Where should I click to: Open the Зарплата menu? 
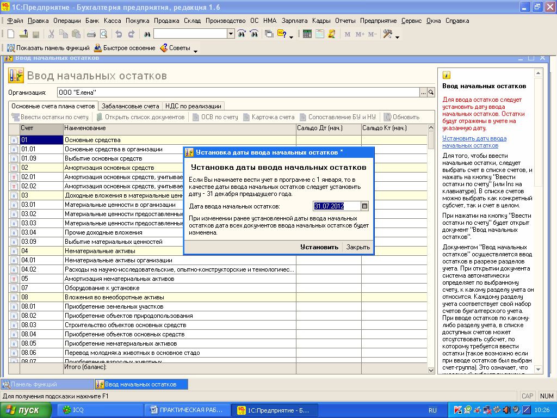tap(294, 21)
